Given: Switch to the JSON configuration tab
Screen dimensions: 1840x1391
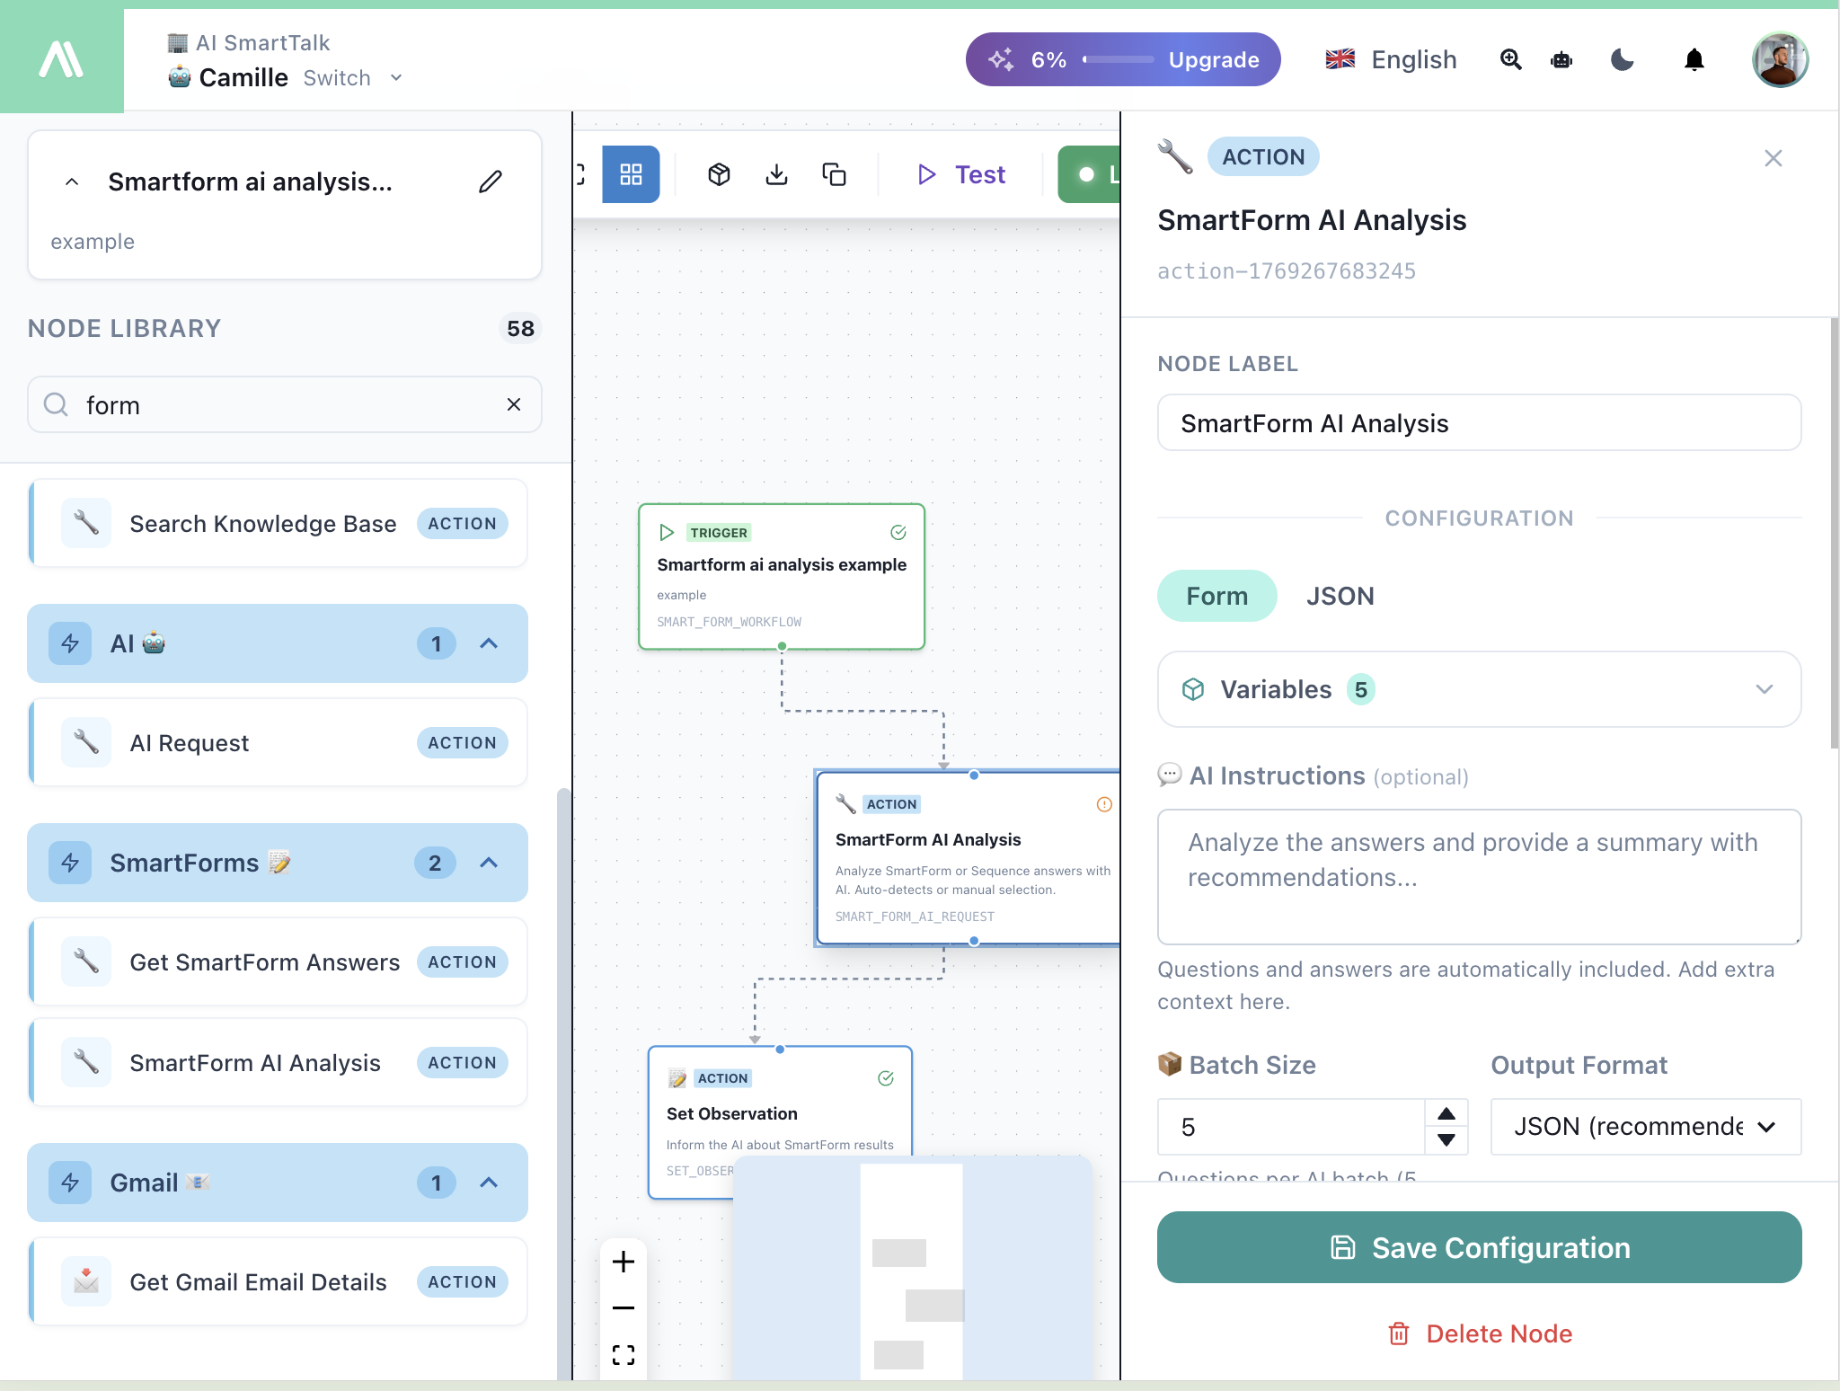Looking at the screenshot, I should [1340, 596].
